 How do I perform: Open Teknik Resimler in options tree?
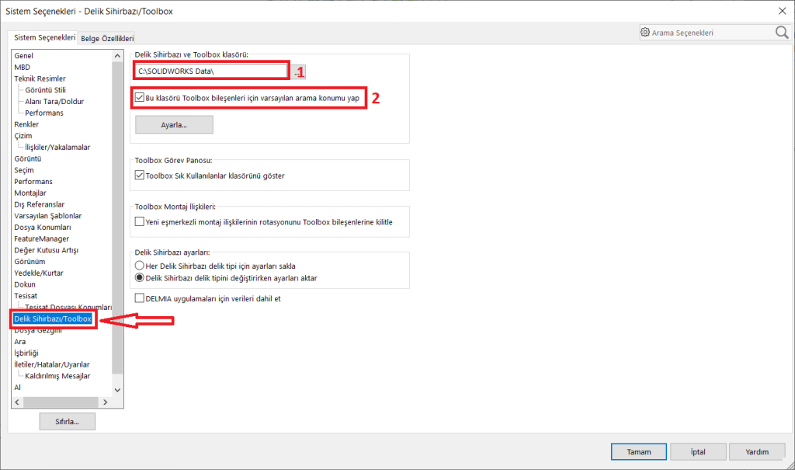[x=40, y=78]
